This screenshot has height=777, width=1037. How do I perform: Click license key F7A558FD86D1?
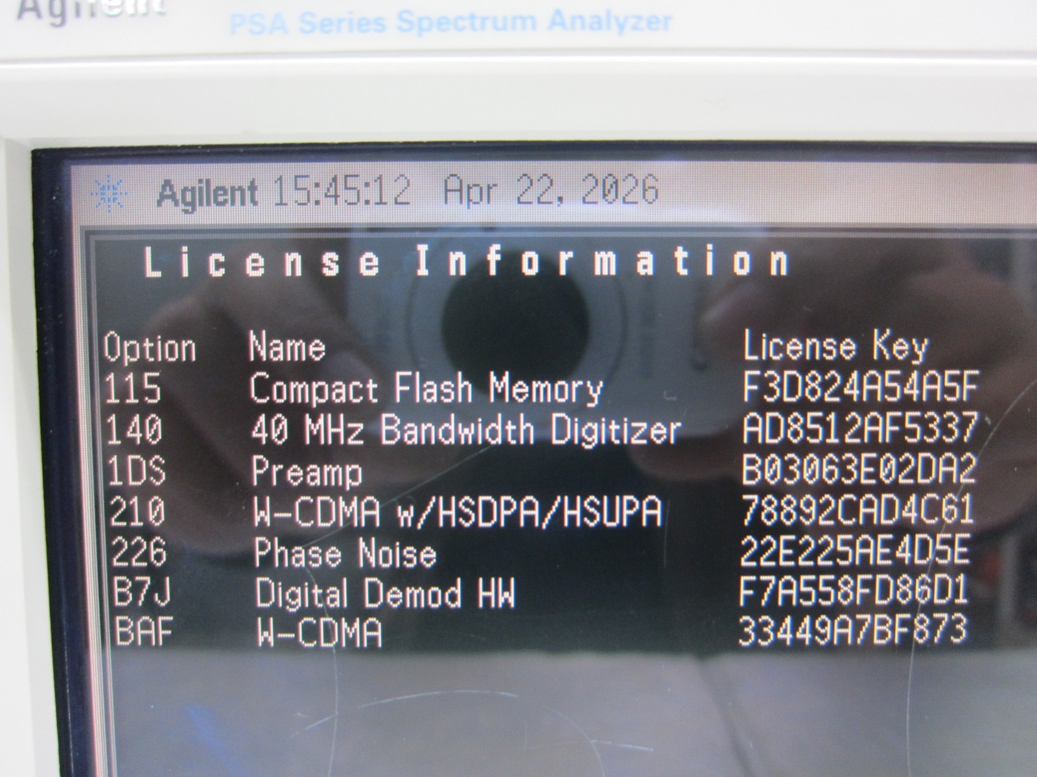tap(854, 591)
